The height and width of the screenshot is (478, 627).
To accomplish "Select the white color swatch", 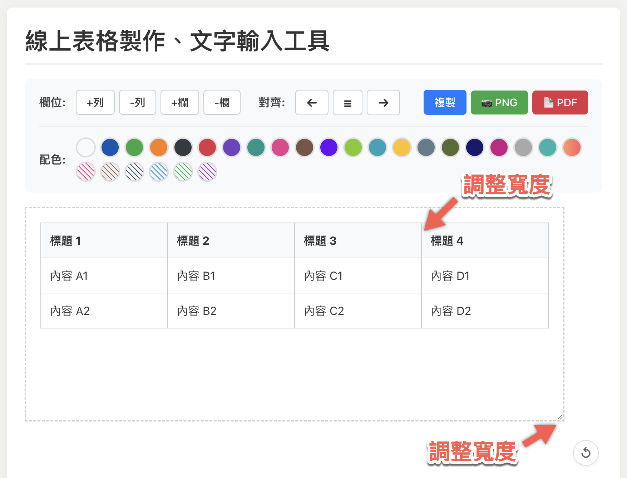I will tap(86, 147).
